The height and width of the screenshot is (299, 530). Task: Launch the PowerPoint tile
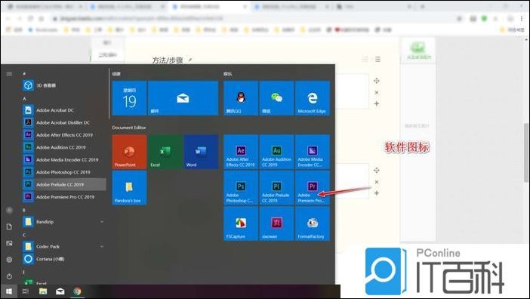coord(129,152)
